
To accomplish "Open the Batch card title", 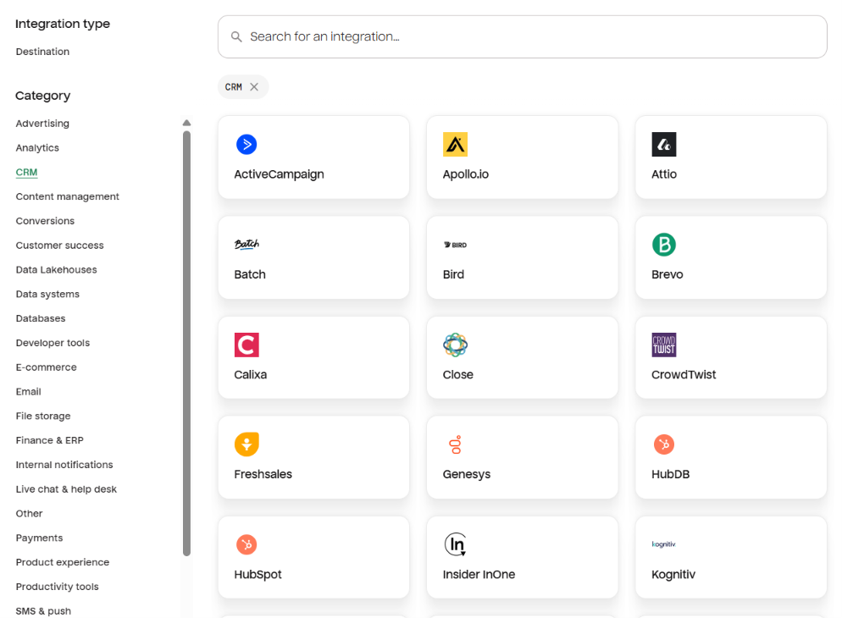I will [x=250, y=274].
